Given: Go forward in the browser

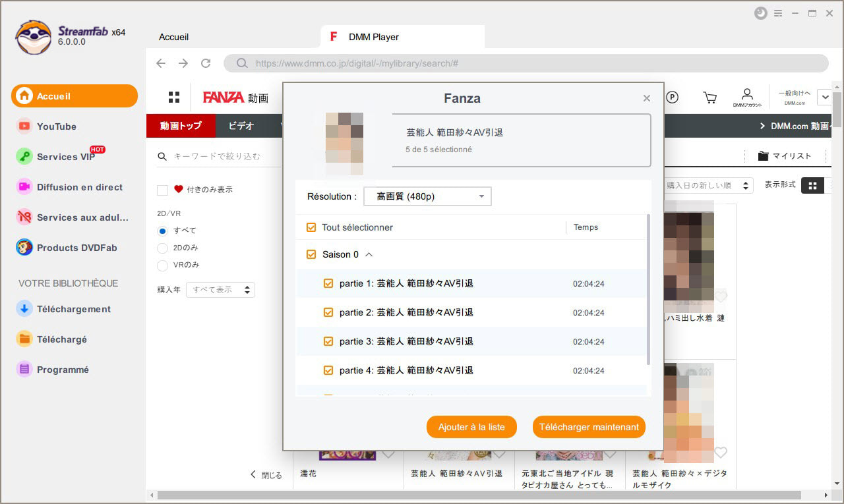Looking at the screenshot, I should click(183, 63).
